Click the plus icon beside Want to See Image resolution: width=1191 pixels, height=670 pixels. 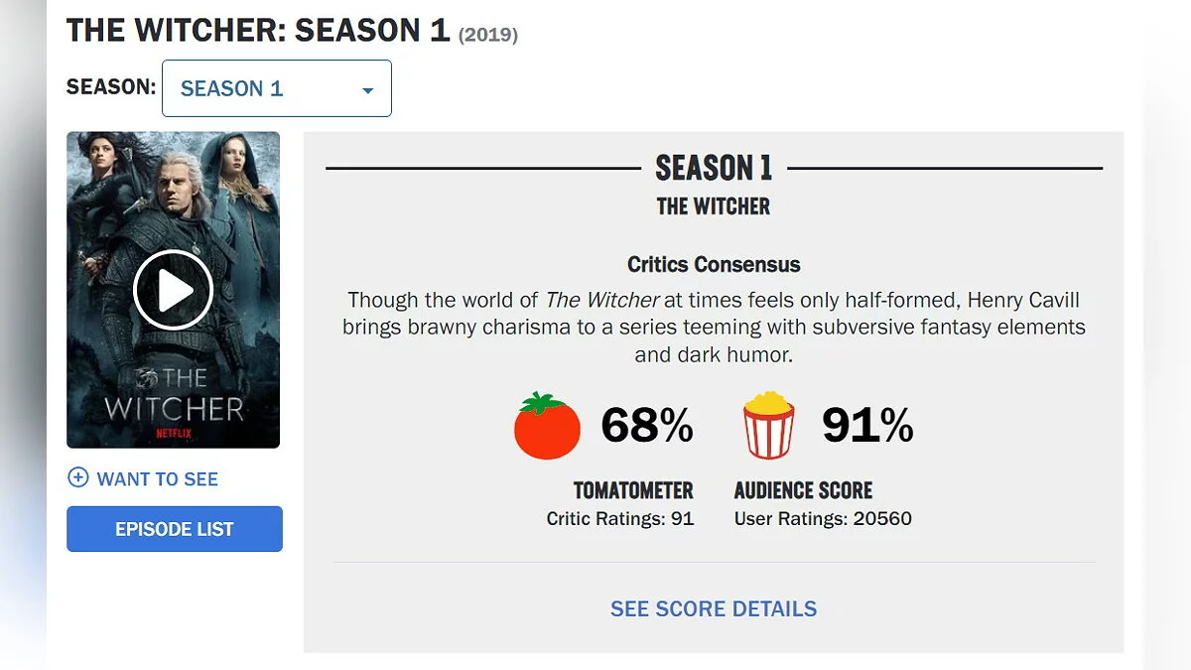pyautogui.click(x=77, y=477)
